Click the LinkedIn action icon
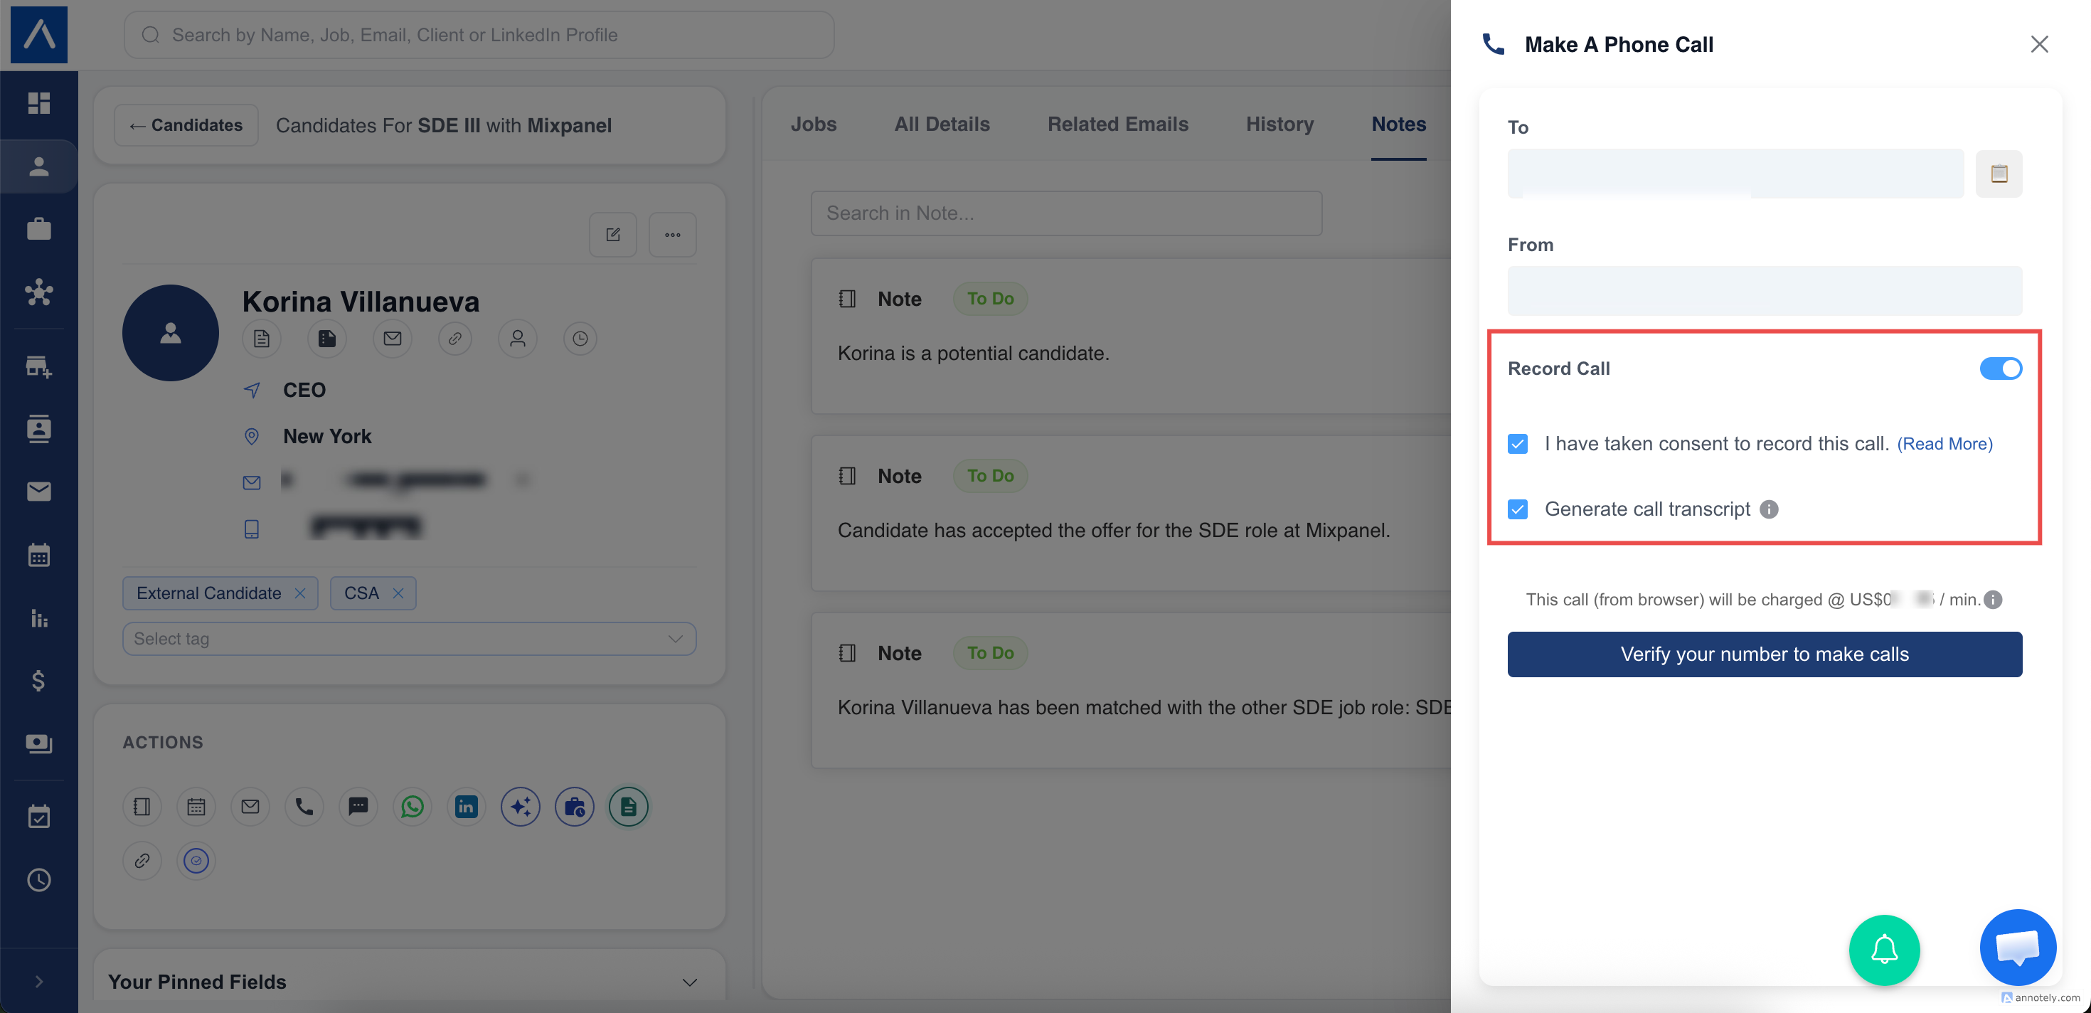The image size is (2091, 1013). (466, 806)
